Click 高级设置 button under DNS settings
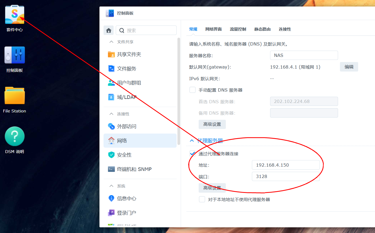Image resolution: width=375 pixels, height=233 pixels. tap(212, 124)
